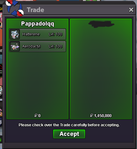Click the Hatterene sprite icon
The height and width of the screenshot is (149, 137).
(x=15, y=34)
